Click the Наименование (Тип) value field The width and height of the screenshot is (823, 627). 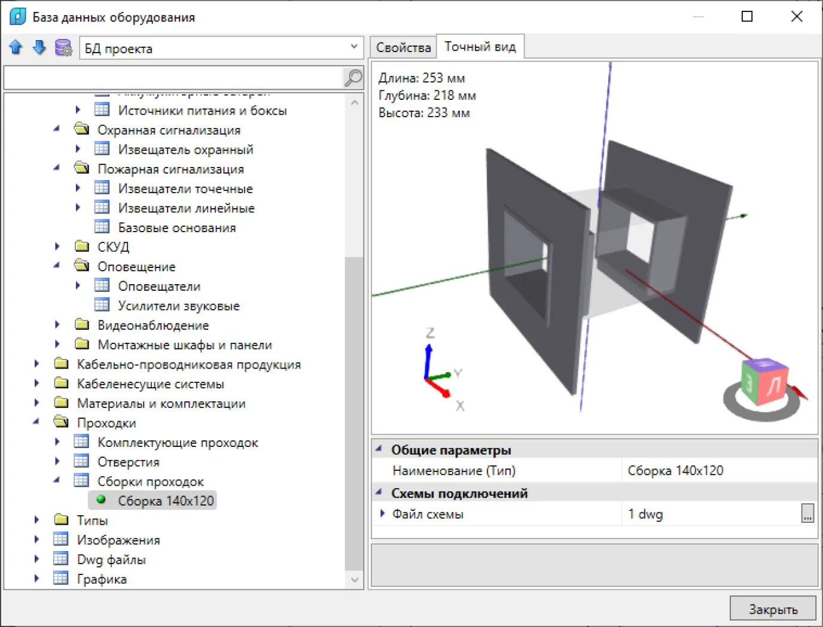(x=718, y=471)
